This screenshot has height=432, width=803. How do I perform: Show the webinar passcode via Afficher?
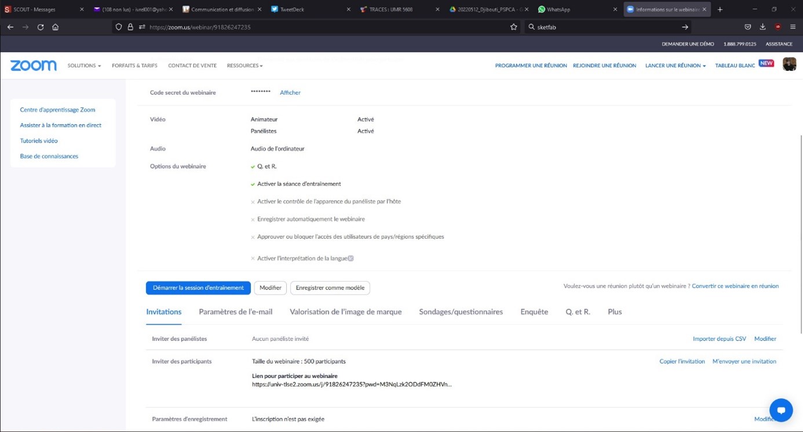tap(290, 93)
